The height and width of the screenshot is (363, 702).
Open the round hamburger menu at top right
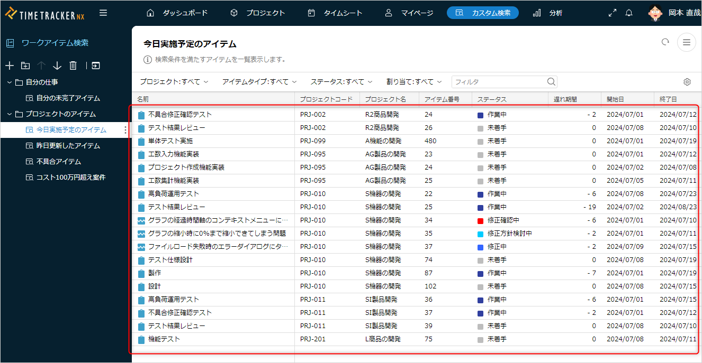[687, 42]
